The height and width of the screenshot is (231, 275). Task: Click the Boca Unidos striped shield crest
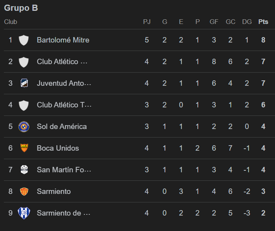(24, 148)
